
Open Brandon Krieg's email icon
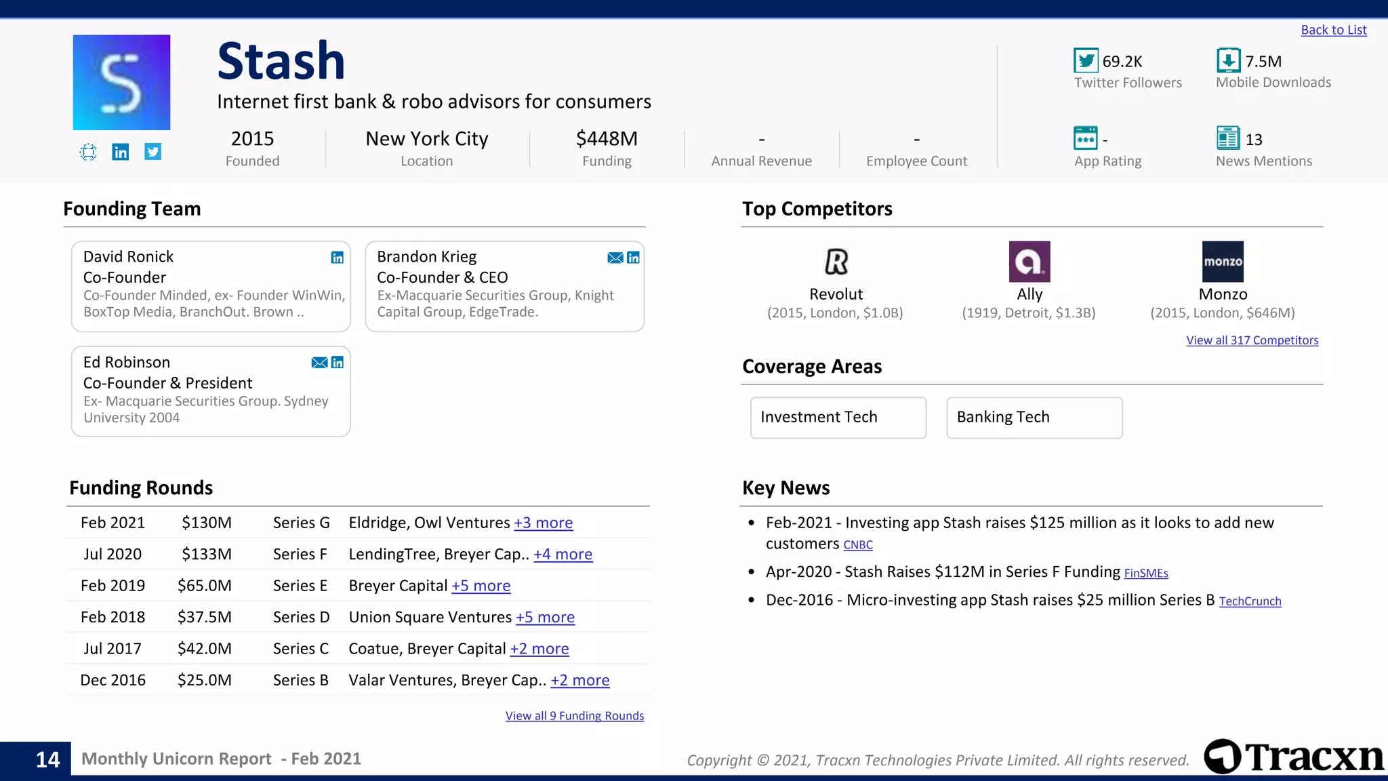pyautogui.click(x=615, y=258)
